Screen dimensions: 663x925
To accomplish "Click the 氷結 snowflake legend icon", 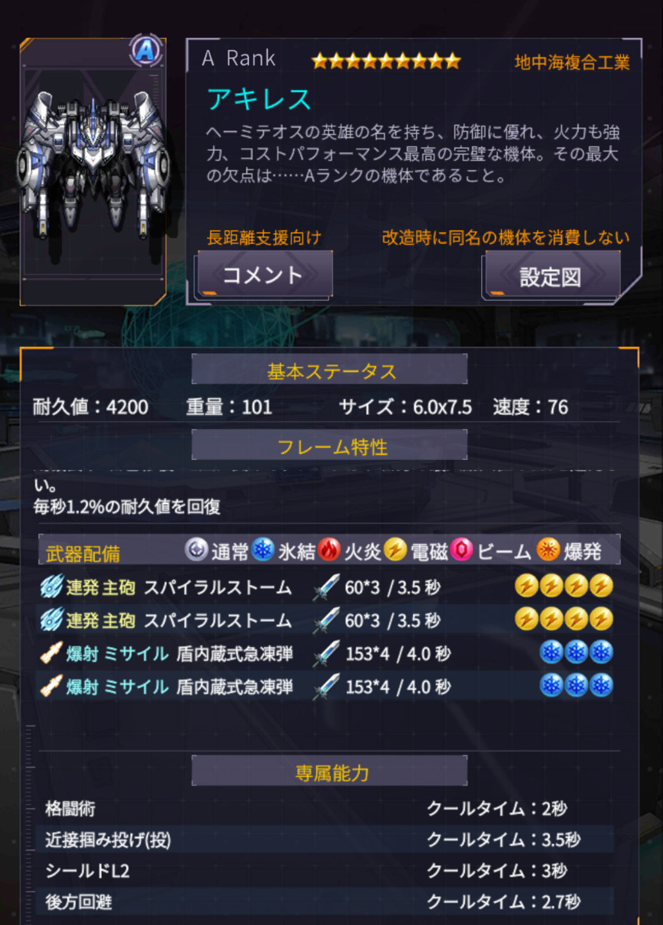I will pyautogui.click(x=263, y=550).
